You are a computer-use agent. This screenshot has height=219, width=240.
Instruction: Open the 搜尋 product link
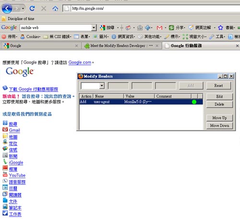pyautogui.click(x=13, y=124)
